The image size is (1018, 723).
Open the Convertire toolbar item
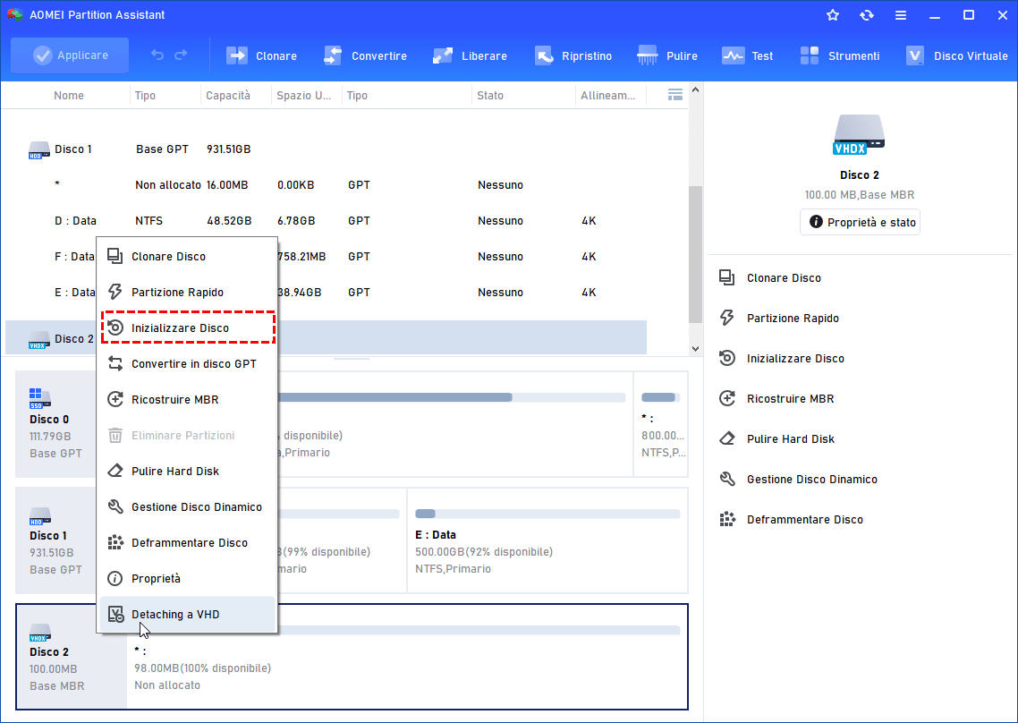coord(366,55)
